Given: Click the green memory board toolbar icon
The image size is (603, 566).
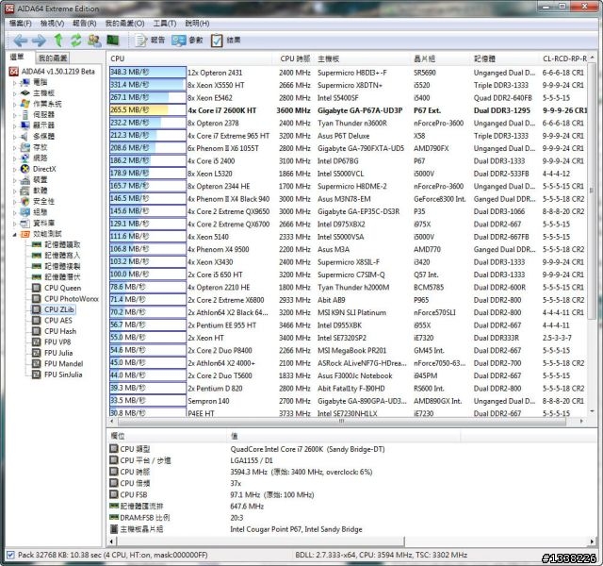Looking at the screenshot, I should coord(113,40).
